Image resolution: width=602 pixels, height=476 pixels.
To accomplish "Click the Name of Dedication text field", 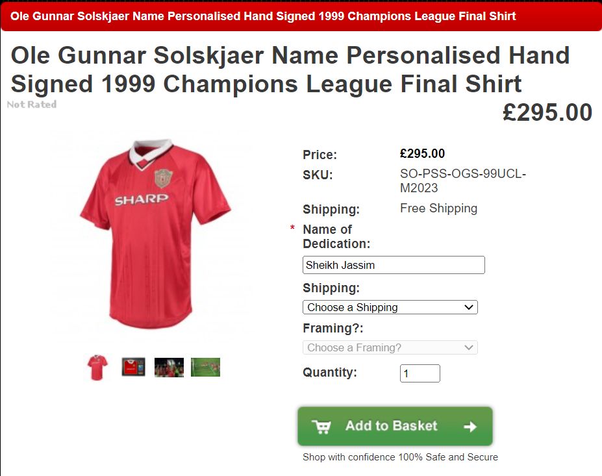I will coord(394,265).
